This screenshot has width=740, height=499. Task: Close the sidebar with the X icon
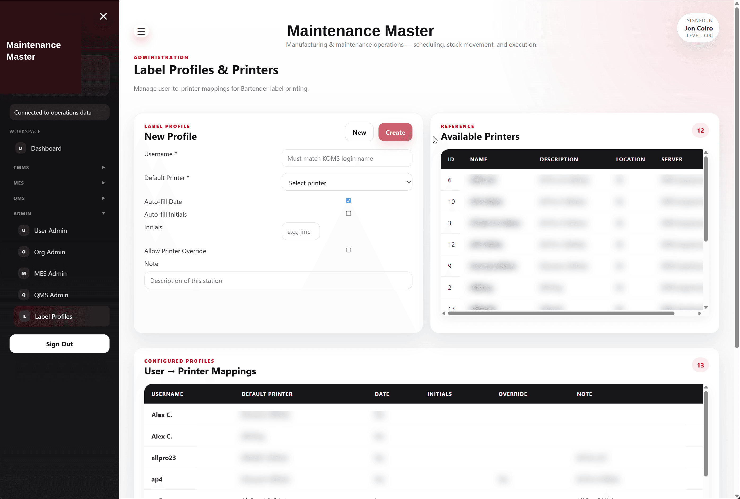pyautogui.click(x=103, y=16)
